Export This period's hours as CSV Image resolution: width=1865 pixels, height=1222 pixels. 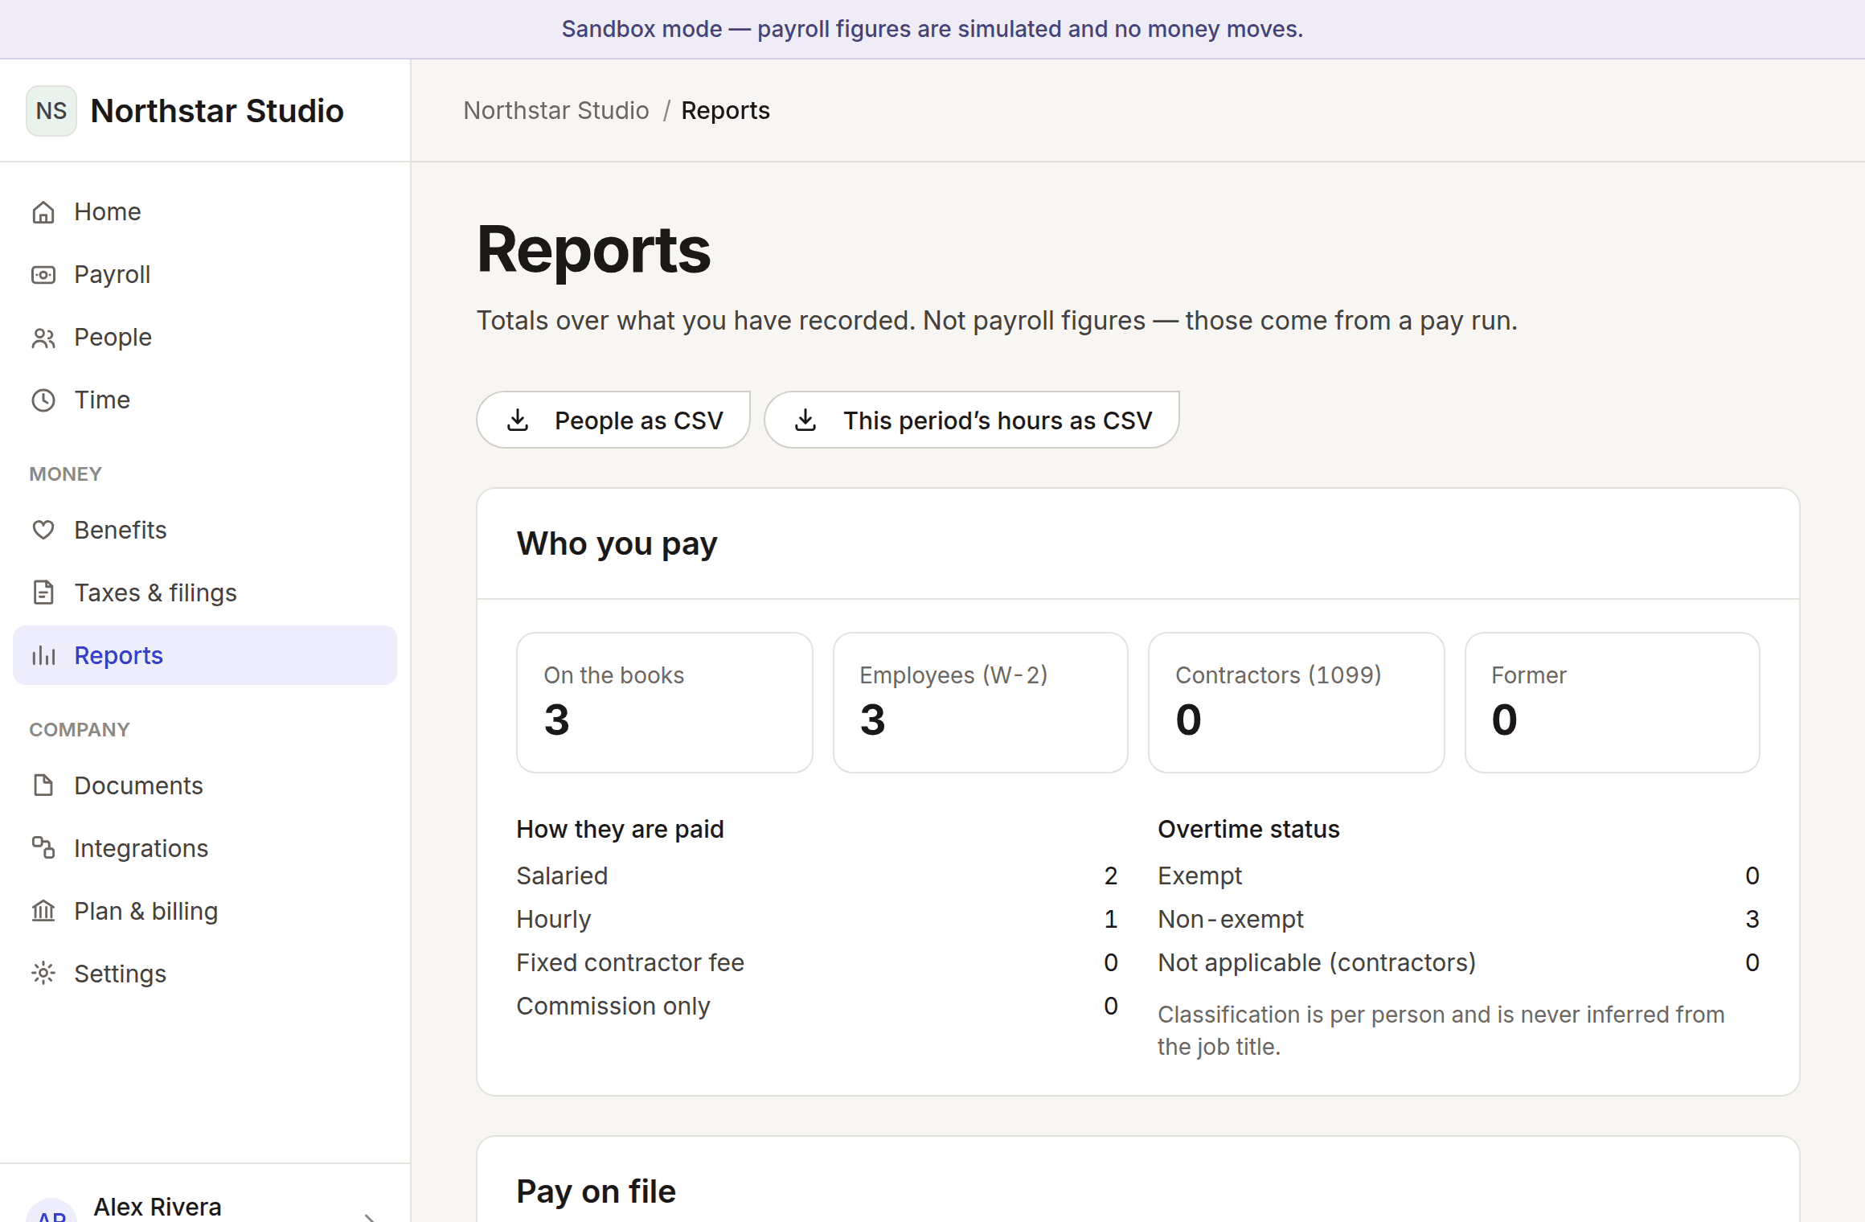[x=972, y=420]
